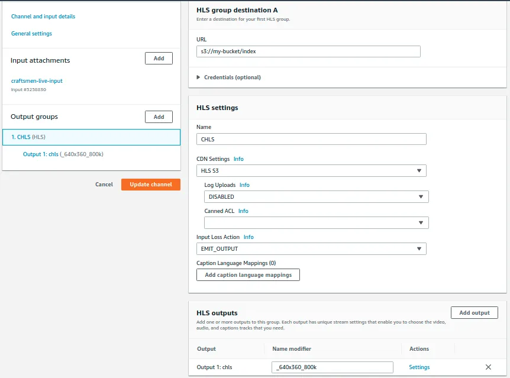Remove Output 1: chls with X icon

click(488, 367)
